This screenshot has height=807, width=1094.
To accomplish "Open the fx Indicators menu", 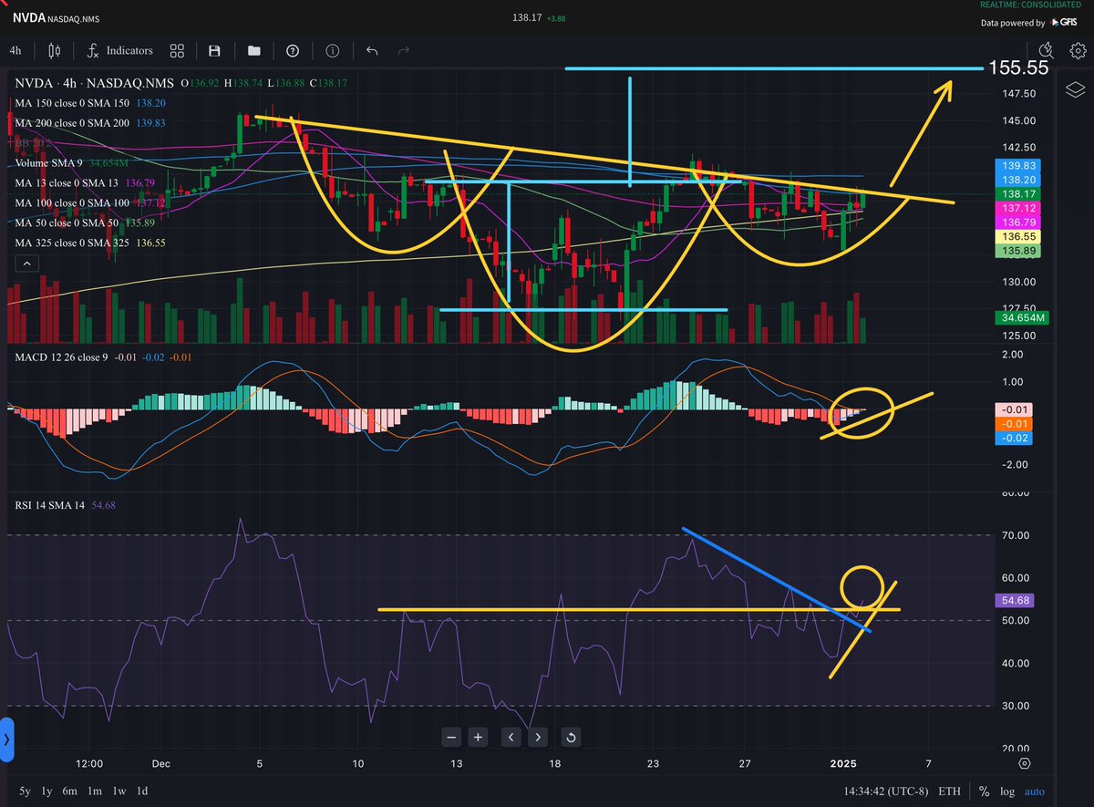I will [x=120, y=51].
